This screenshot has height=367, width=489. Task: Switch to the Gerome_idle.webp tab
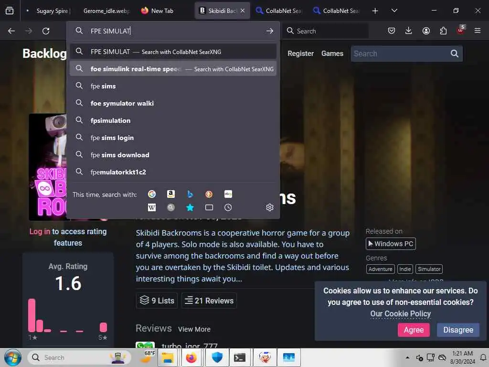click(106, 11)
